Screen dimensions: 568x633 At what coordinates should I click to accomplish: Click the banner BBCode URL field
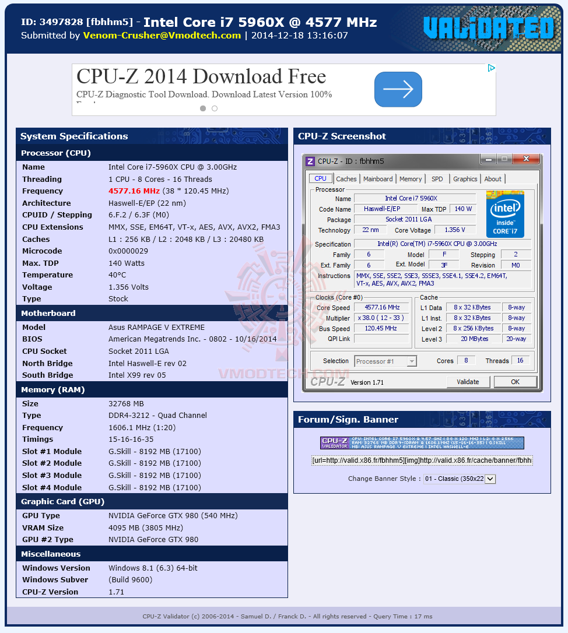pyautogui.click(x=422, y=460)
